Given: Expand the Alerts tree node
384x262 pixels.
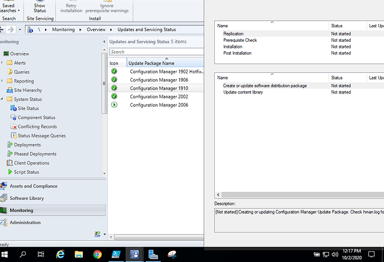Looking at the screenshot, I should point(2,63).
